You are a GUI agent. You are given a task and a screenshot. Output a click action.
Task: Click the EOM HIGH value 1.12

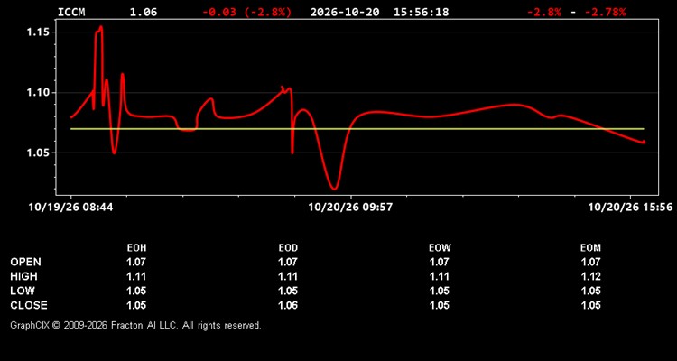pos(590,276)
